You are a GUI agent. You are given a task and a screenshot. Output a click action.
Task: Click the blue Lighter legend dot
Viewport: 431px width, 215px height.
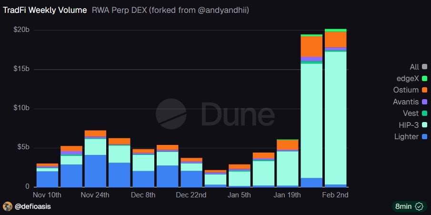[424, 137]
